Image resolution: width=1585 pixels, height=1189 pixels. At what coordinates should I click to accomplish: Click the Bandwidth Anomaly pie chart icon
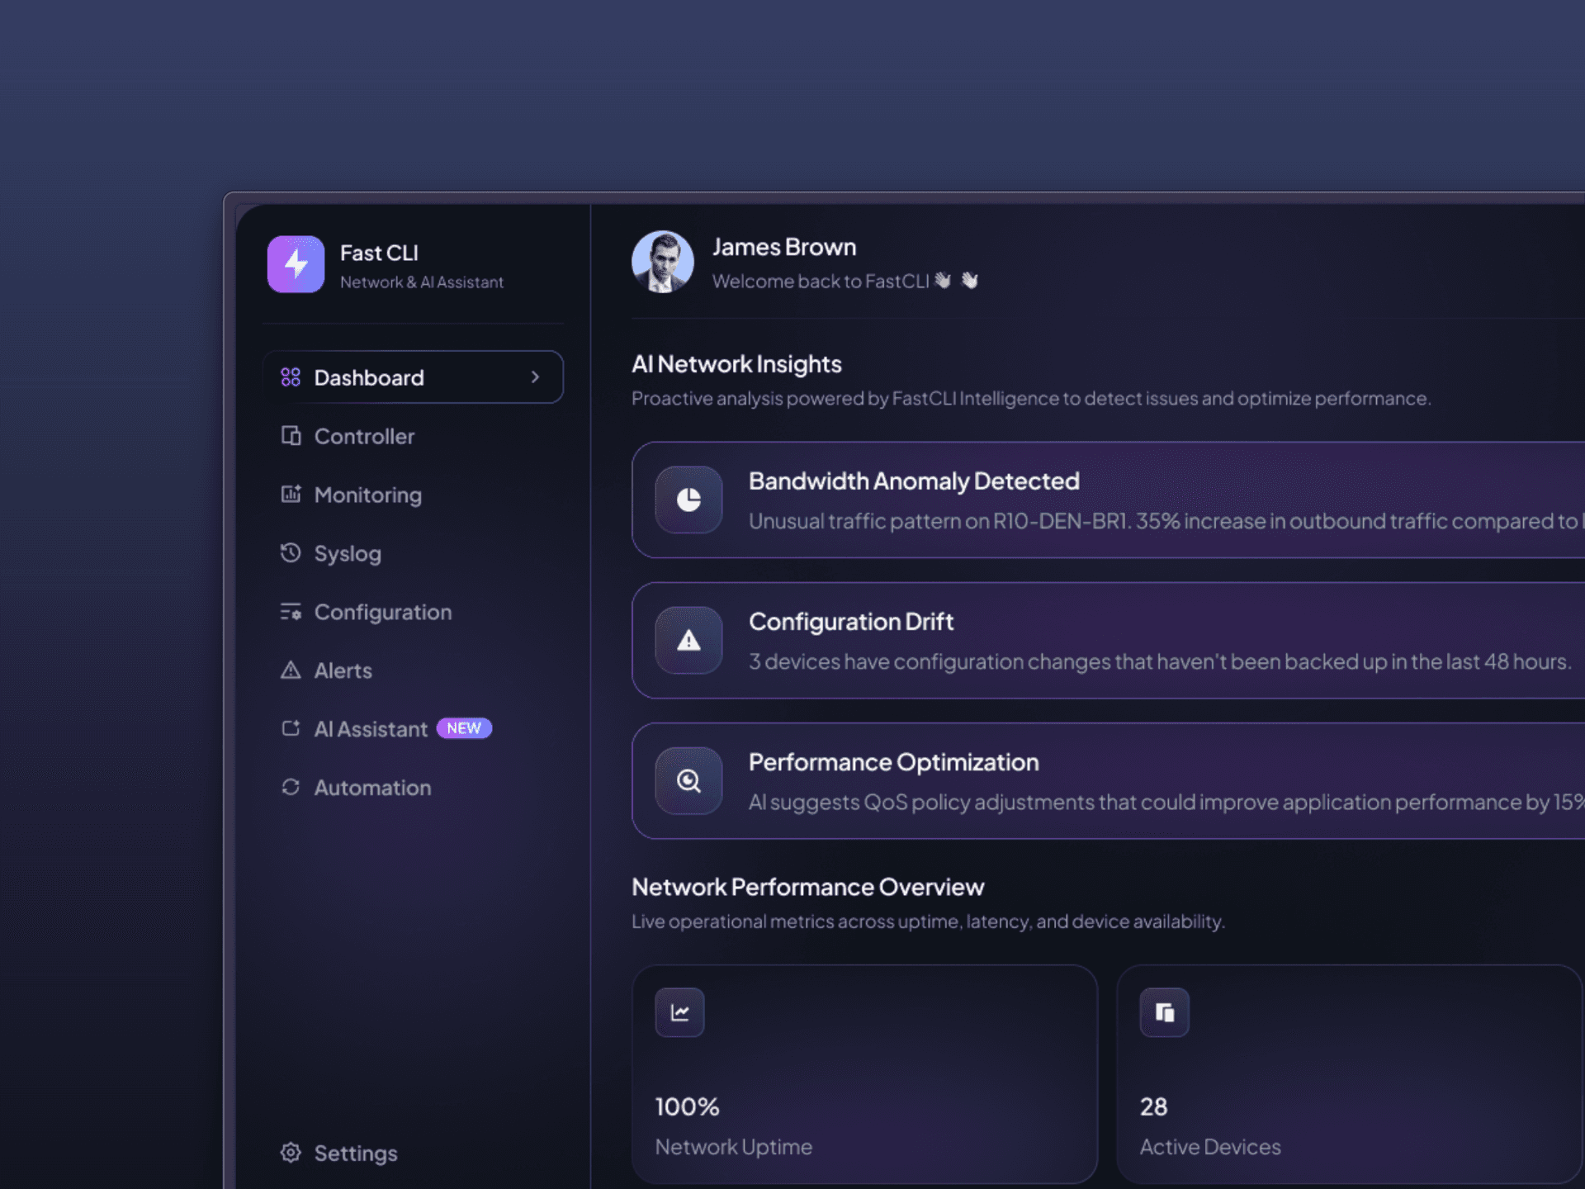tap(688, 500)
